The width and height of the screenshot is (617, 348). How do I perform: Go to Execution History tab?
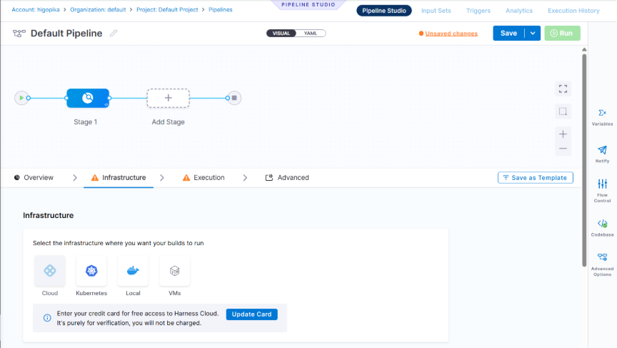(x=573, y=11)
